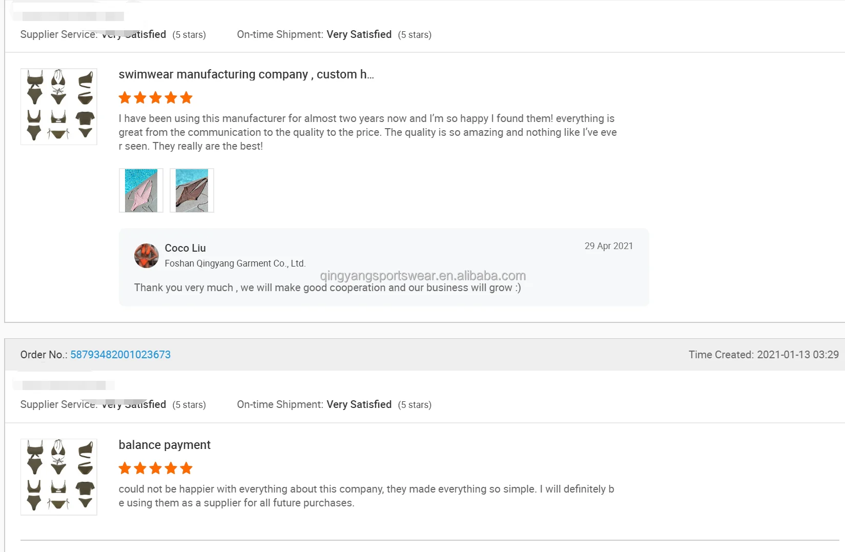The height and width of the screenshot is (552, 845).
Task: Click star rating under swimwear manufacturing title
Action: [155, 97]
